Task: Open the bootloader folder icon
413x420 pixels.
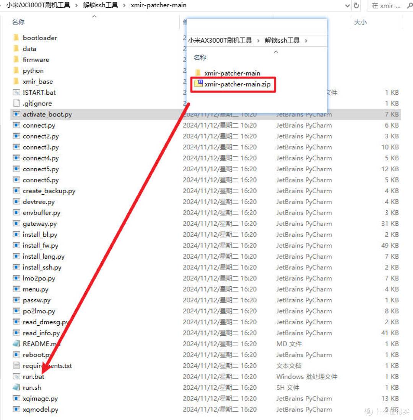Action: pos(16,38)
